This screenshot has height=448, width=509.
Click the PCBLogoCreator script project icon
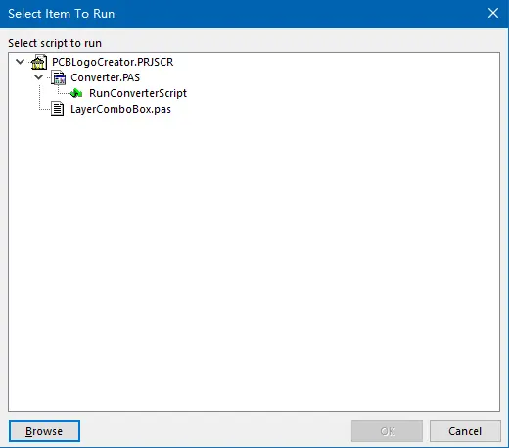(38, 62)
